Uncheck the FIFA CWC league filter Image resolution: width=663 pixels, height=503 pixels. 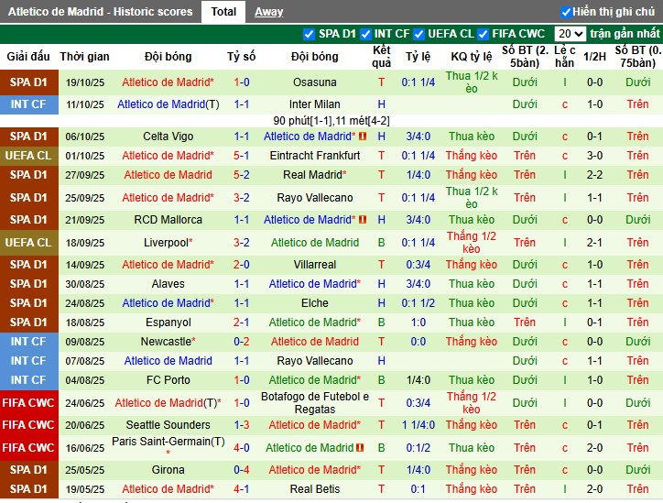(483, 34)
